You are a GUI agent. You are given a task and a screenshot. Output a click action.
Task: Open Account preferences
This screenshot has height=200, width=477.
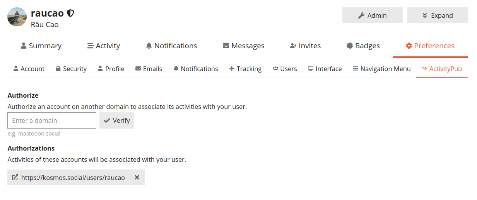pos(29,69)
